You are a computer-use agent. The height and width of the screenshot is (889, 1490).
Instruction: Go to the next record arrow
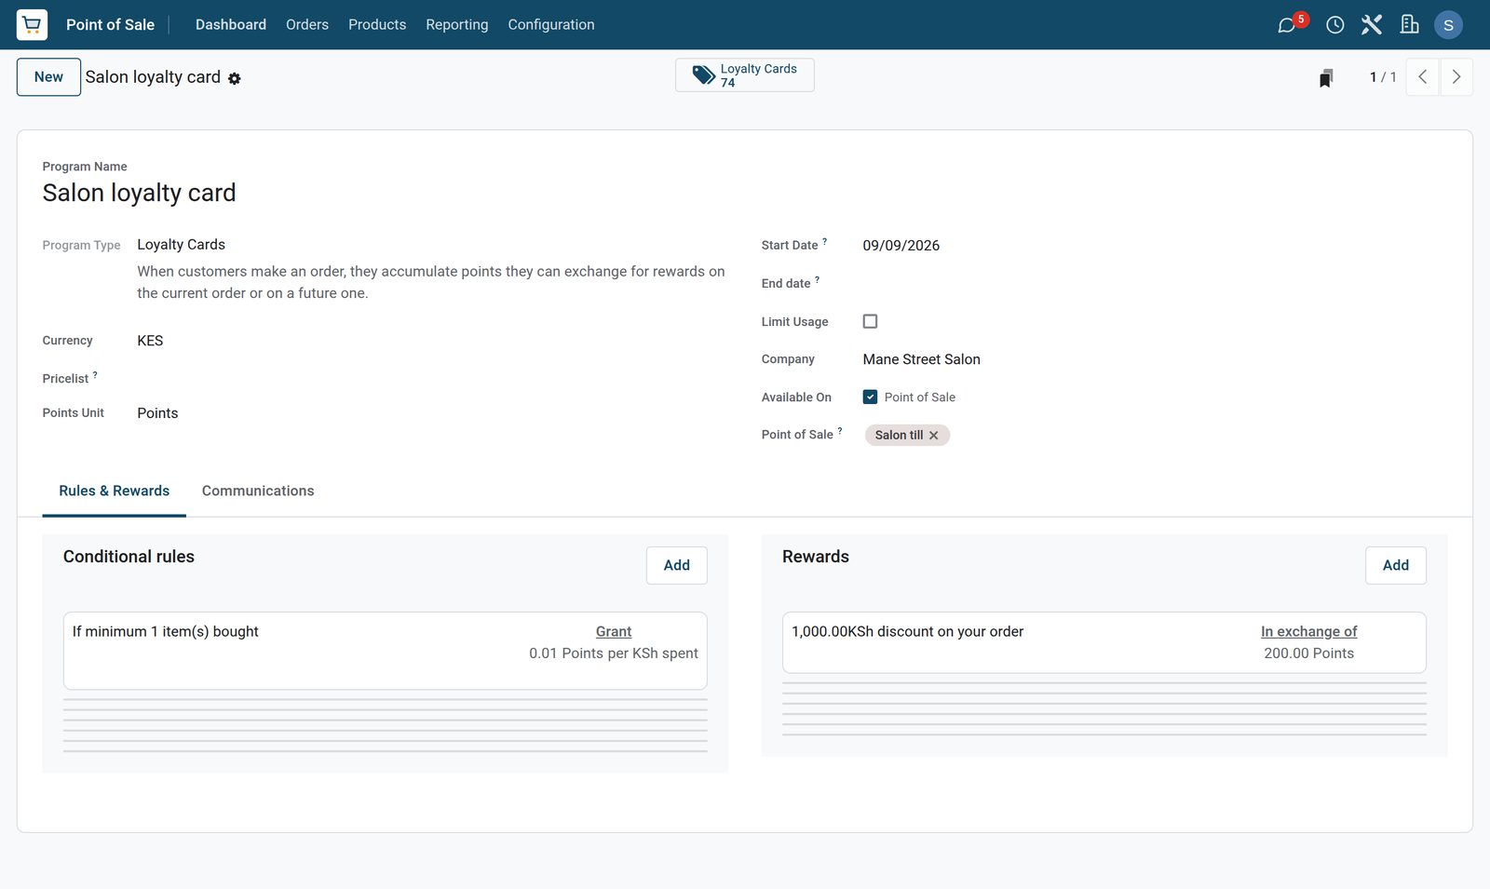[1456, 77]
